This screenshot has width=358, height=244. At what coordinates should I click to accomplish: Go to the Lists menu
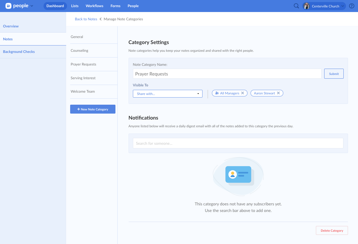click(75, 6)
